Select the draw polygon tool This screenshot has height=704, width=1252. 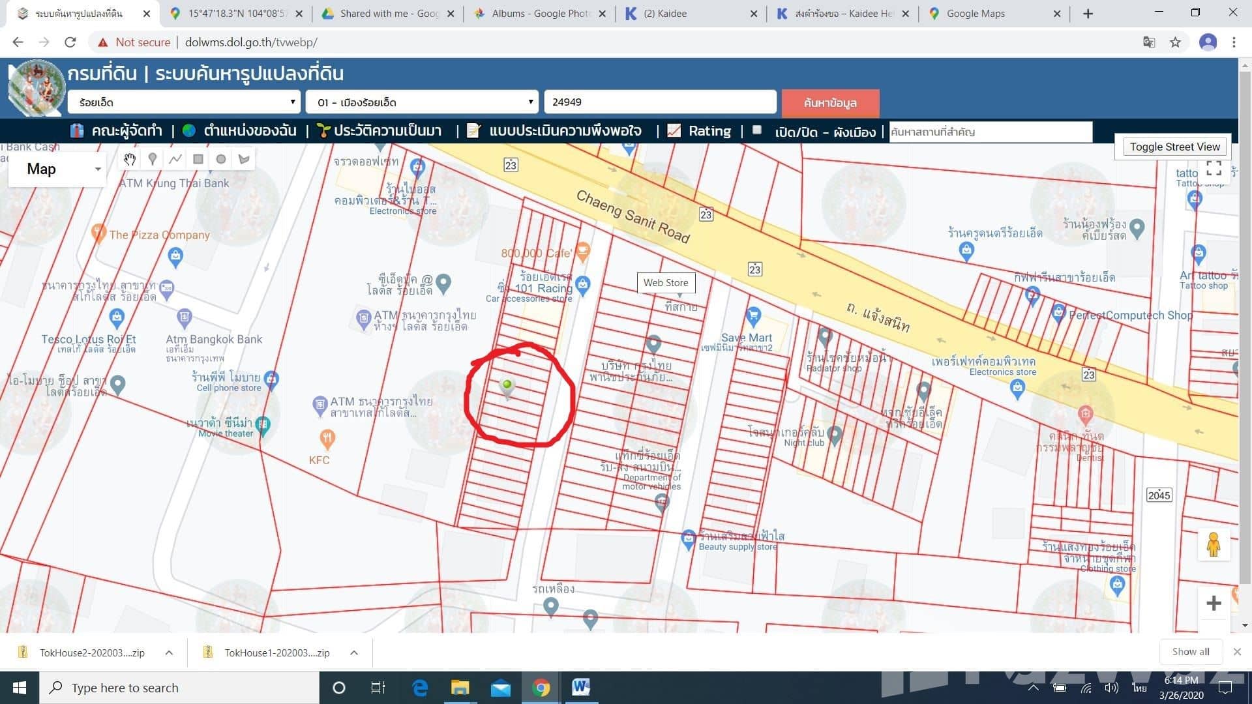point(244,159)
